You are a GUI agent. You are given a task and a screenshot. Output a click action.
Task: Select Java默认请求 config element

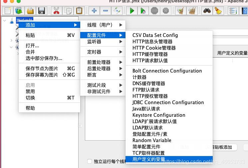[169, 109]
